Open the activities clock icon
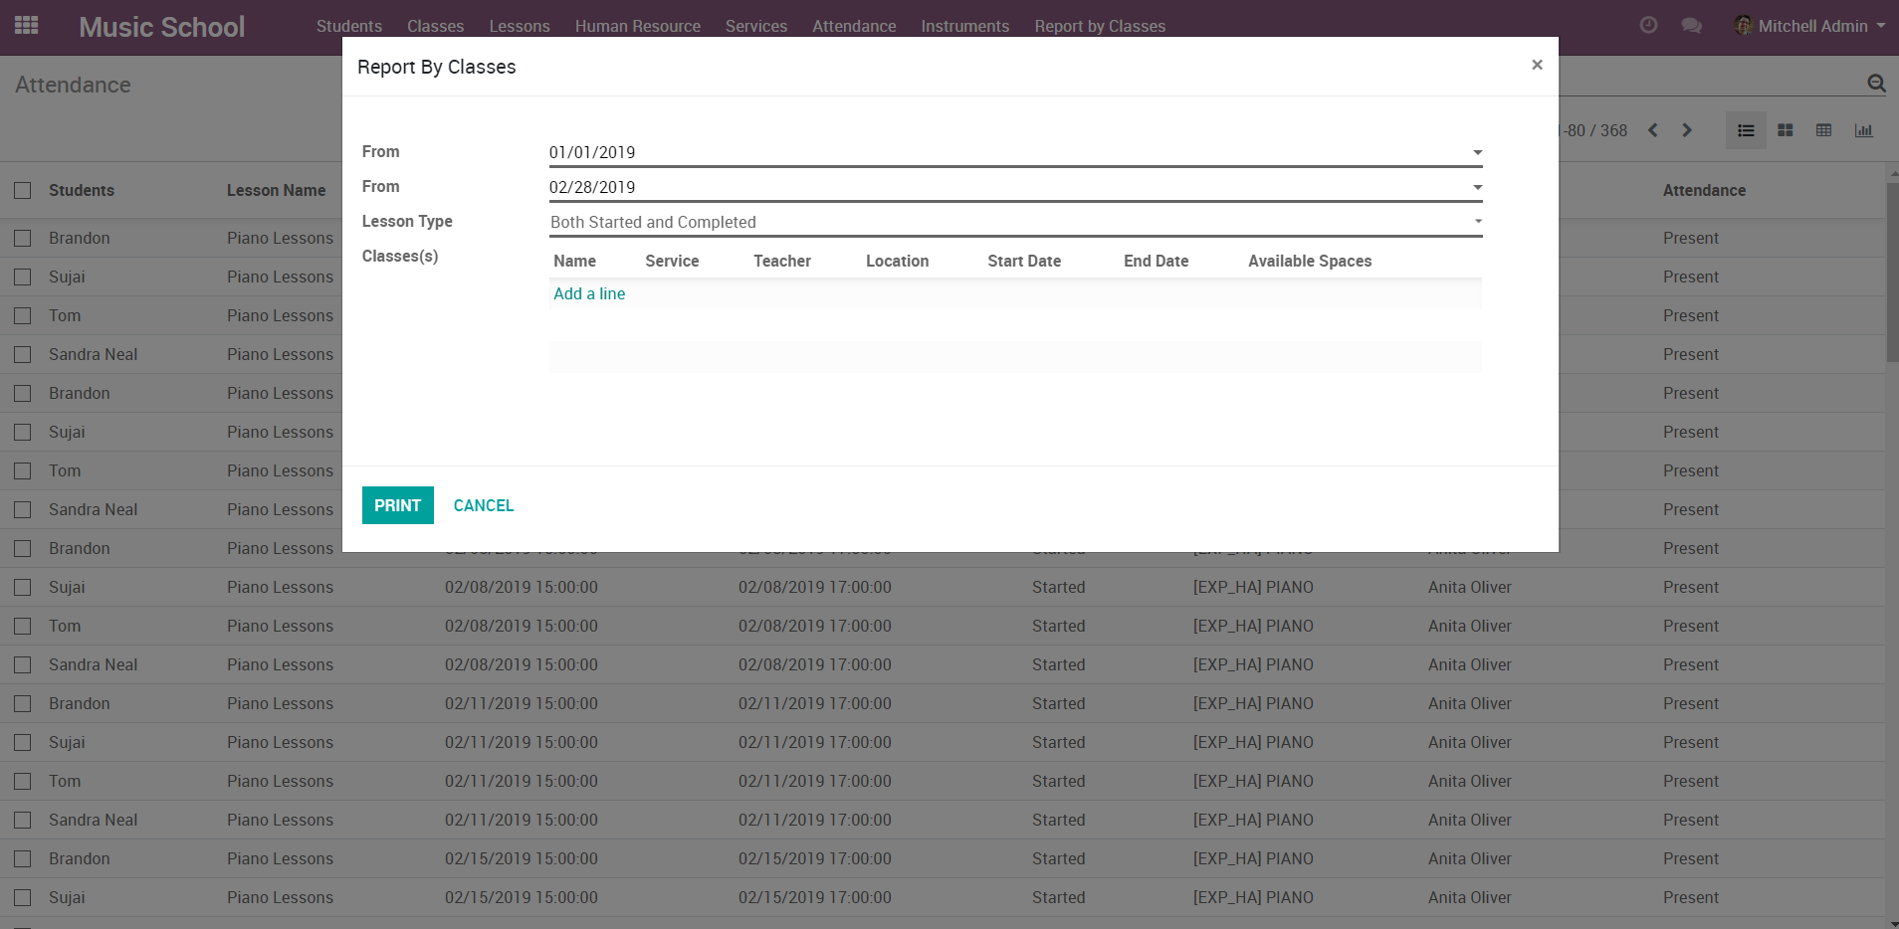Image resolution: width=1899 pixels, height=929 pixels. (1648, 26)
